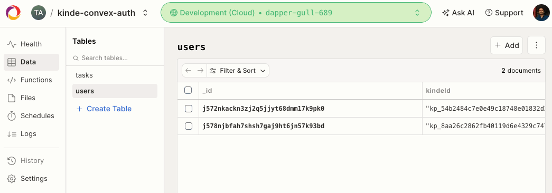Click the plus icon beside Create Table
552x193 pixels.
coord(79,109)
